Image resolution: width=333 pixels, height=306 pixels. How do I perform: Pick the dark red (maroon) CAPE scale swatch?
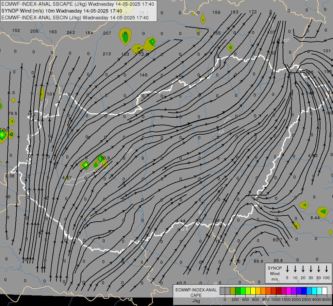tap(279, 291)
